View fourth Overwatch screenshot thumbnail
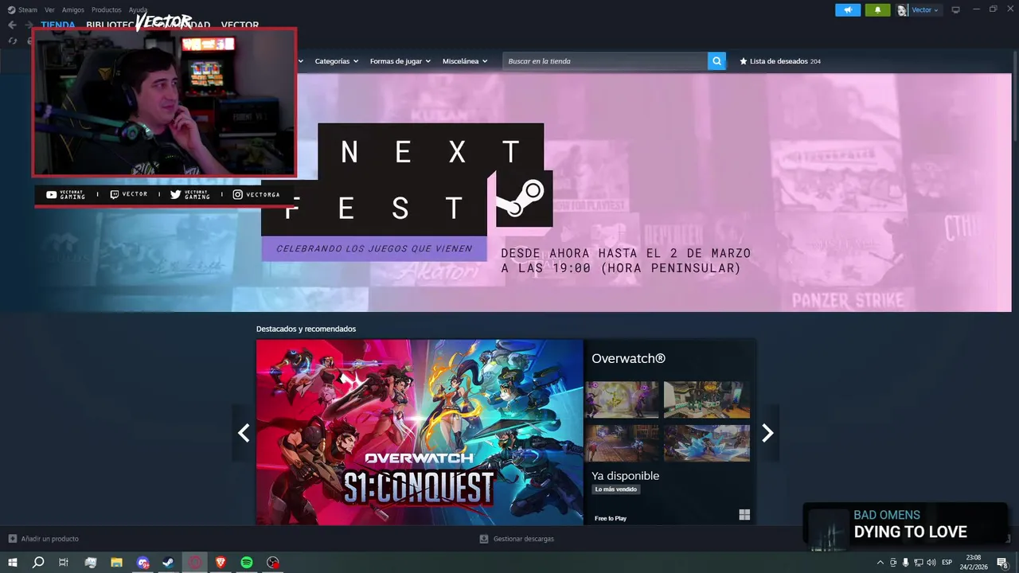Viewport: 1019px width, 573px height. [x=707, y=443]
